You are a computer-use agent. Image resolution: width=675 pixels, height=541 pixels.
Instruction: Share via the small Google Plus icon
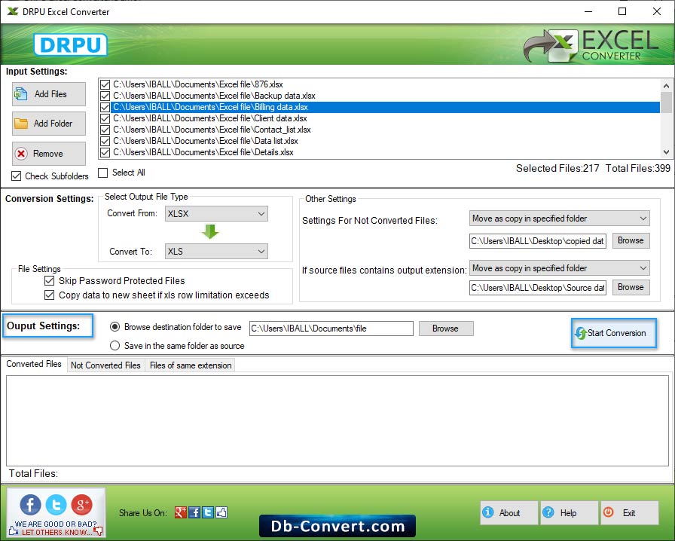point(180,512)
